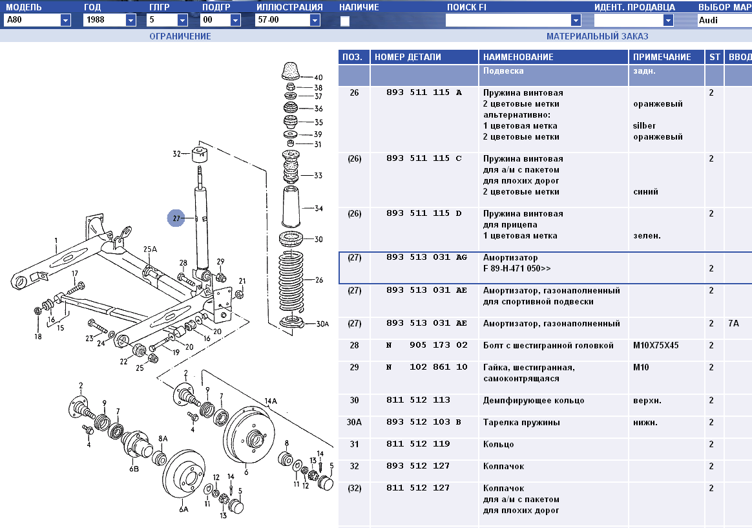Click callout 33 on the diagram
This screenshot has height=528, width=752.
319,176
